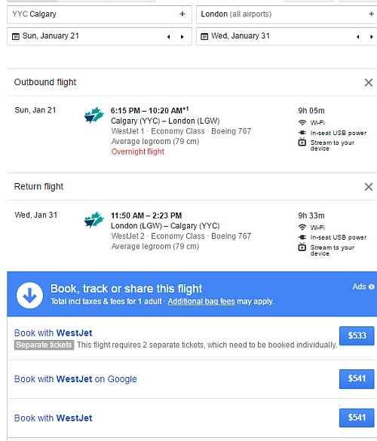
Task: Open Book with WestJet separate tickets link
Action: click(54, 333)
